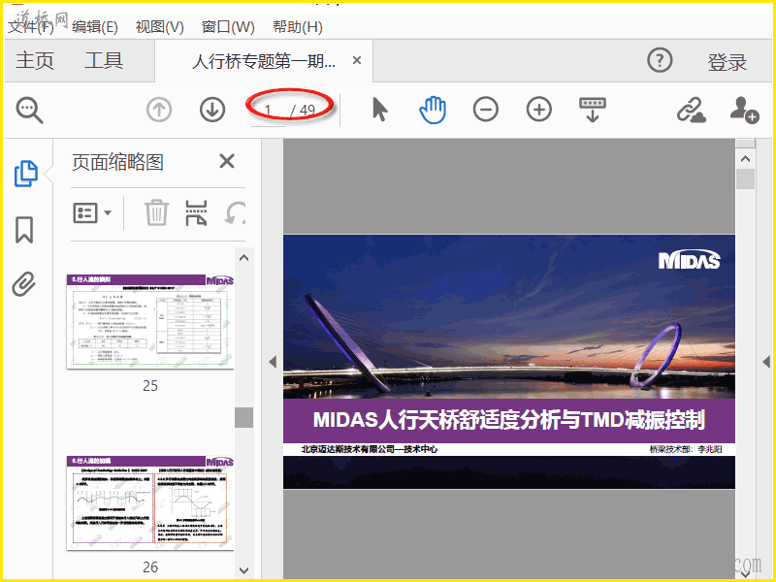The height and width of the screenshot is (582, 776).
Task: Go to next page with down arrow
Action: 212,110
